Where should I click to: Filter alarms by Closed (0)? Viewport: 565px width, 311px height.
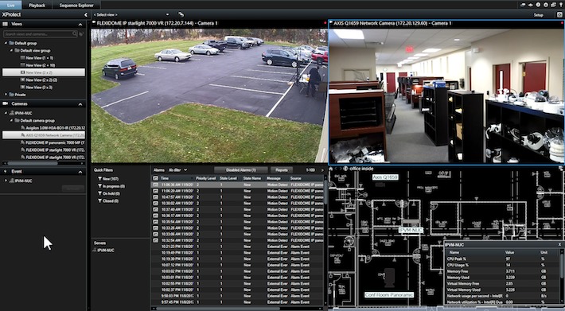(x=108, y=201)
